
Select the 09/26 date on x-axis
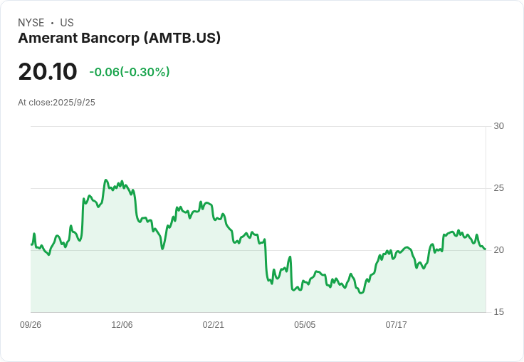[31, 325]
